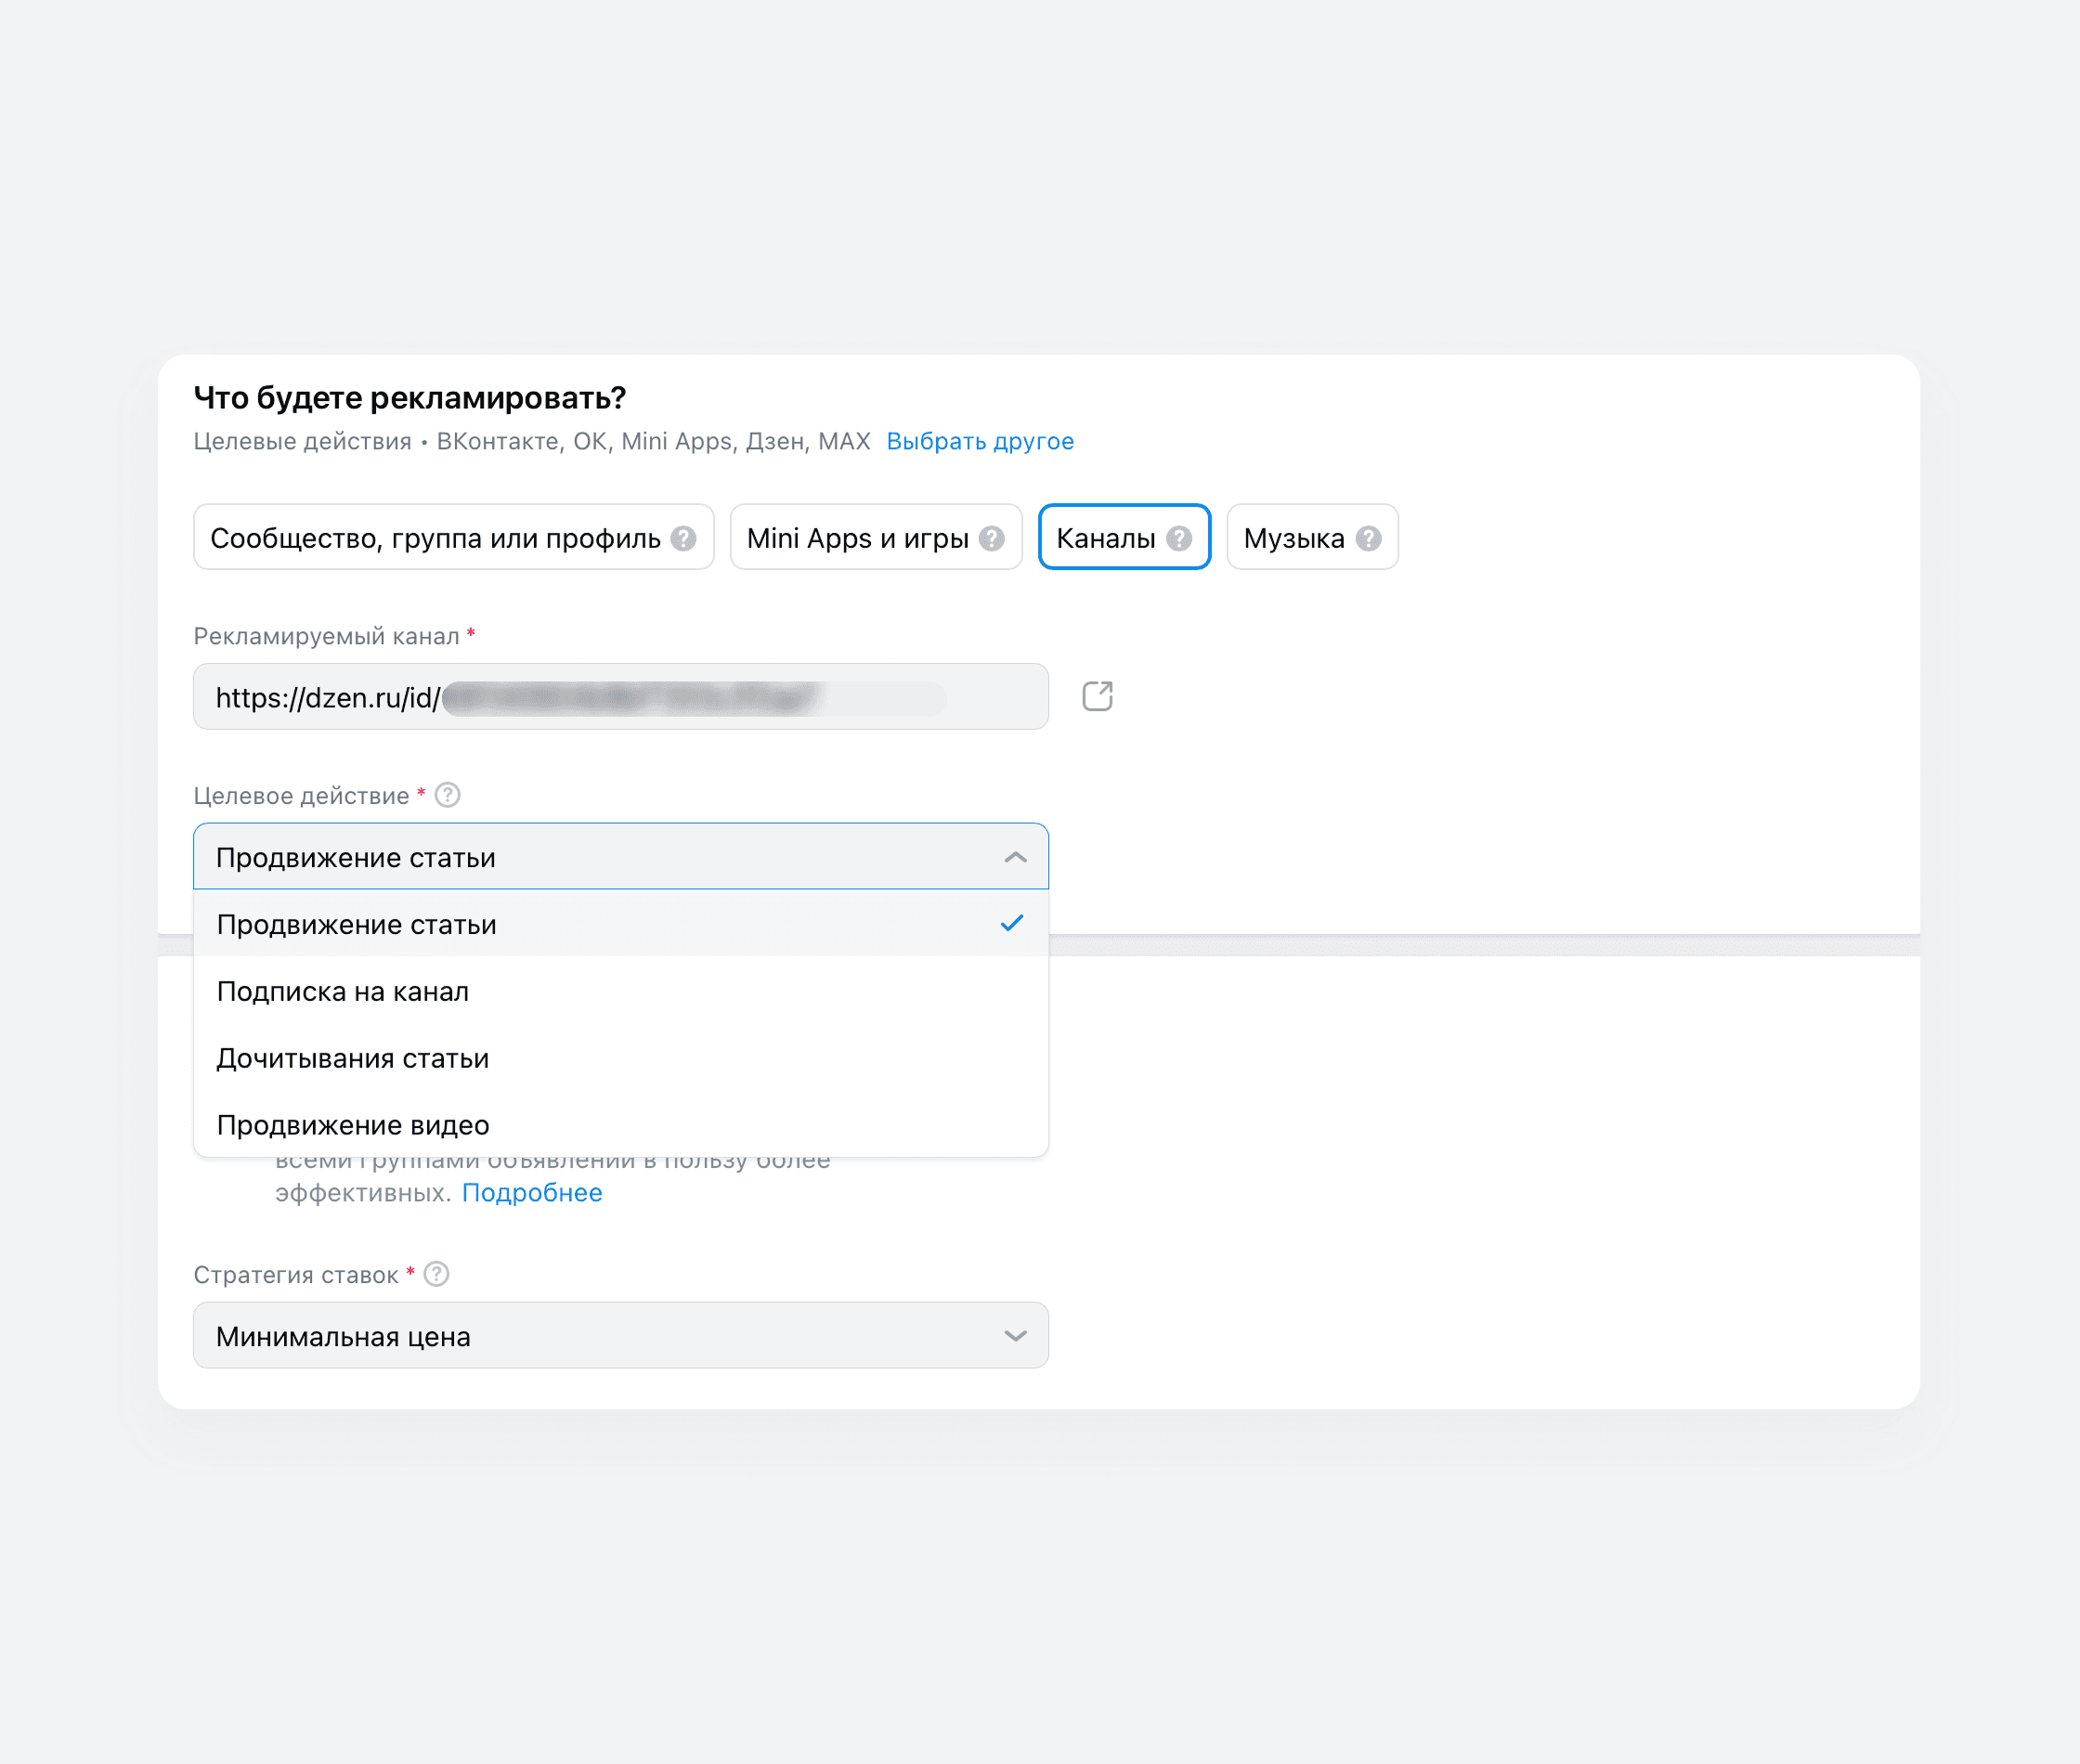Select the Каналы option
Screen dimensions: 2080x1764
[1124, 537]
